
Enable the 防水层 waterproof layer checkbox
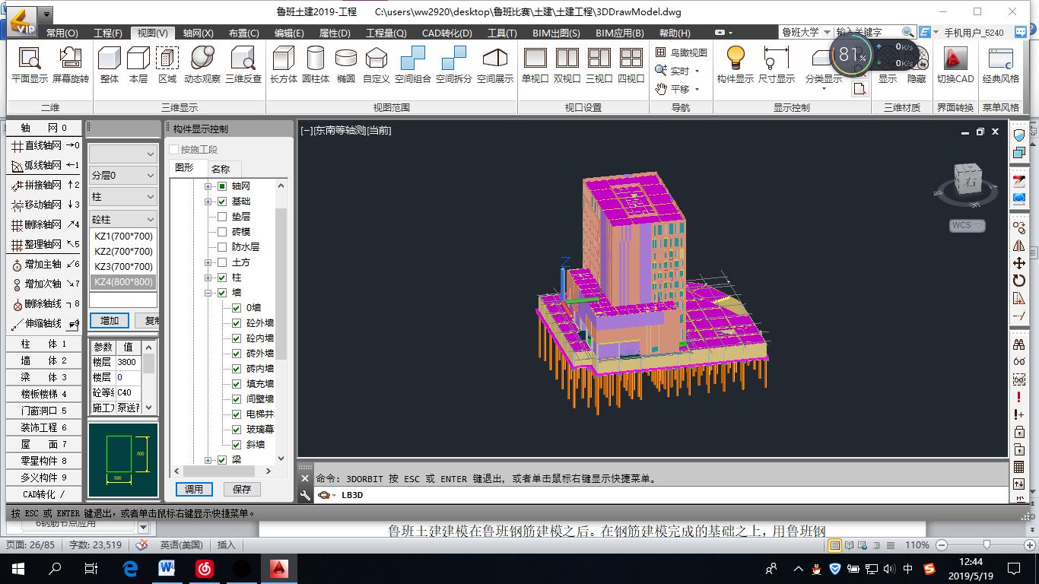click(222, 247)
